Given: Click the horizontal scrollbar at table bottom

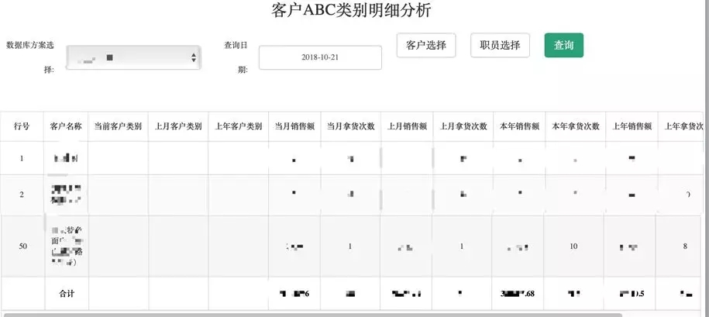Looking at the screenshot, I should 310,315.
